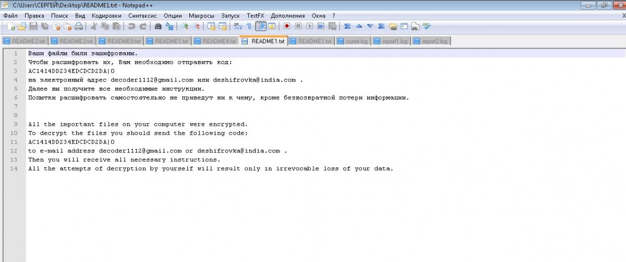Click text "All the important files on your computer"

click(x=107, y=124)
